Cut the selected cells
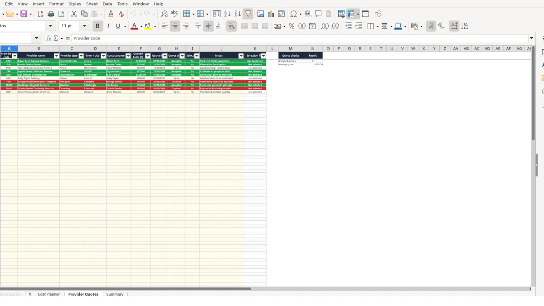 [x=74, y=14]
